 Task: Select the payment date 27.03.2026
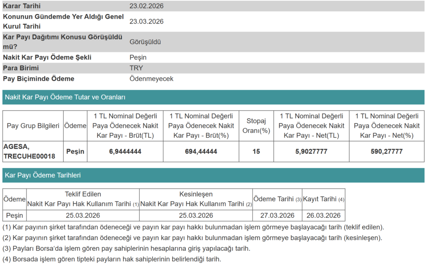[277, 215]
